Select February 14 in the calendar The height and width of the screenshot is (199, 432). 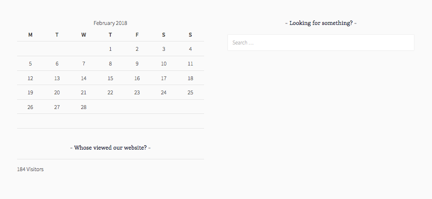tap(83, 78)
